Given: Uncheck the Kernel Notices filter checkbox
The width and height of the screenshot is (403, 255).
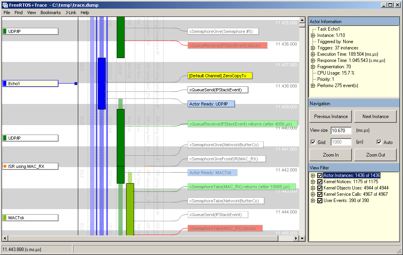Looking at the screenshot, I should pyautogui.click(x=320, y=182).
